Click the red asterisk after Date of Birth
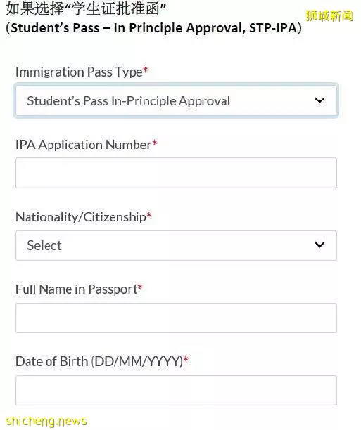The image size is (361, 430). [x=186, y=359]
